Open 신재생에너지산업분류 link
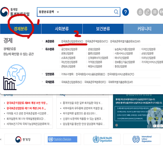 pos(98,58)
